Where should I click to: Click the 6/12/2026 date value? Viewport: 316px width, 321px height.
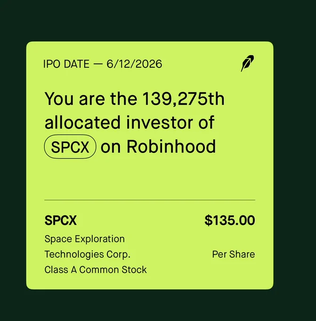134,64
